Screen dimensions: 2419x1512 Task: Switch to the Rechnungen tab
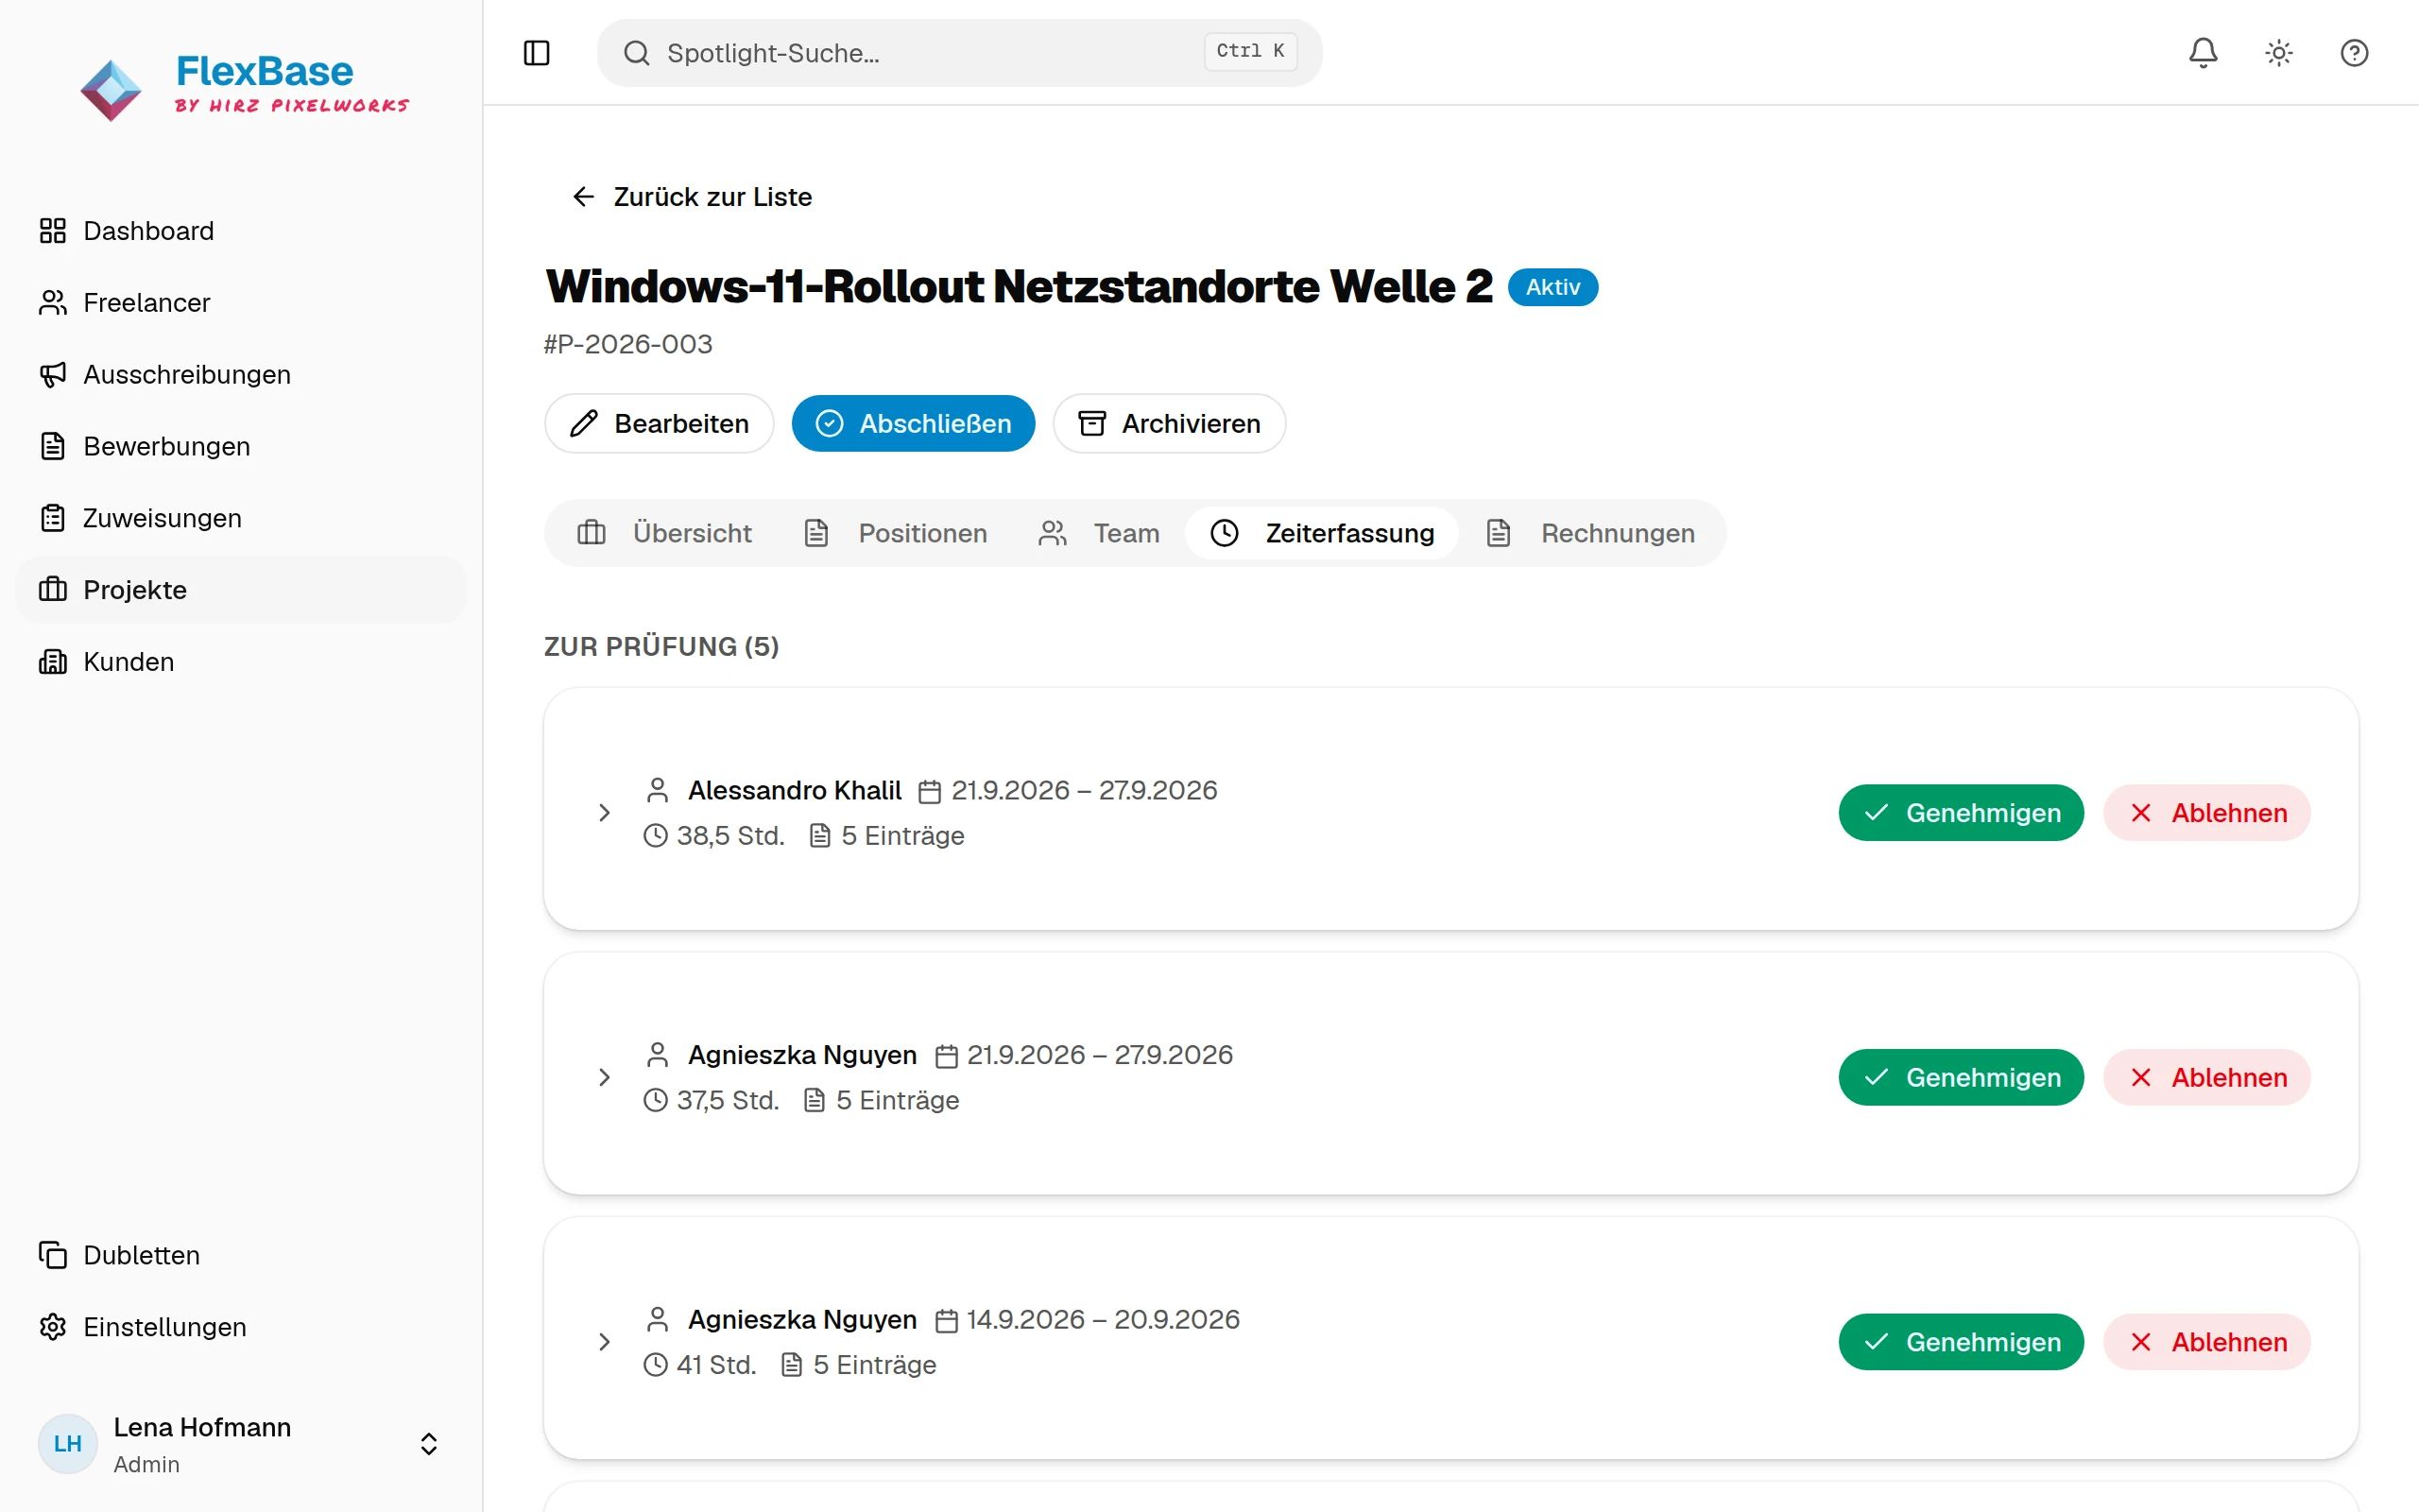click(x=1591, y=533)
